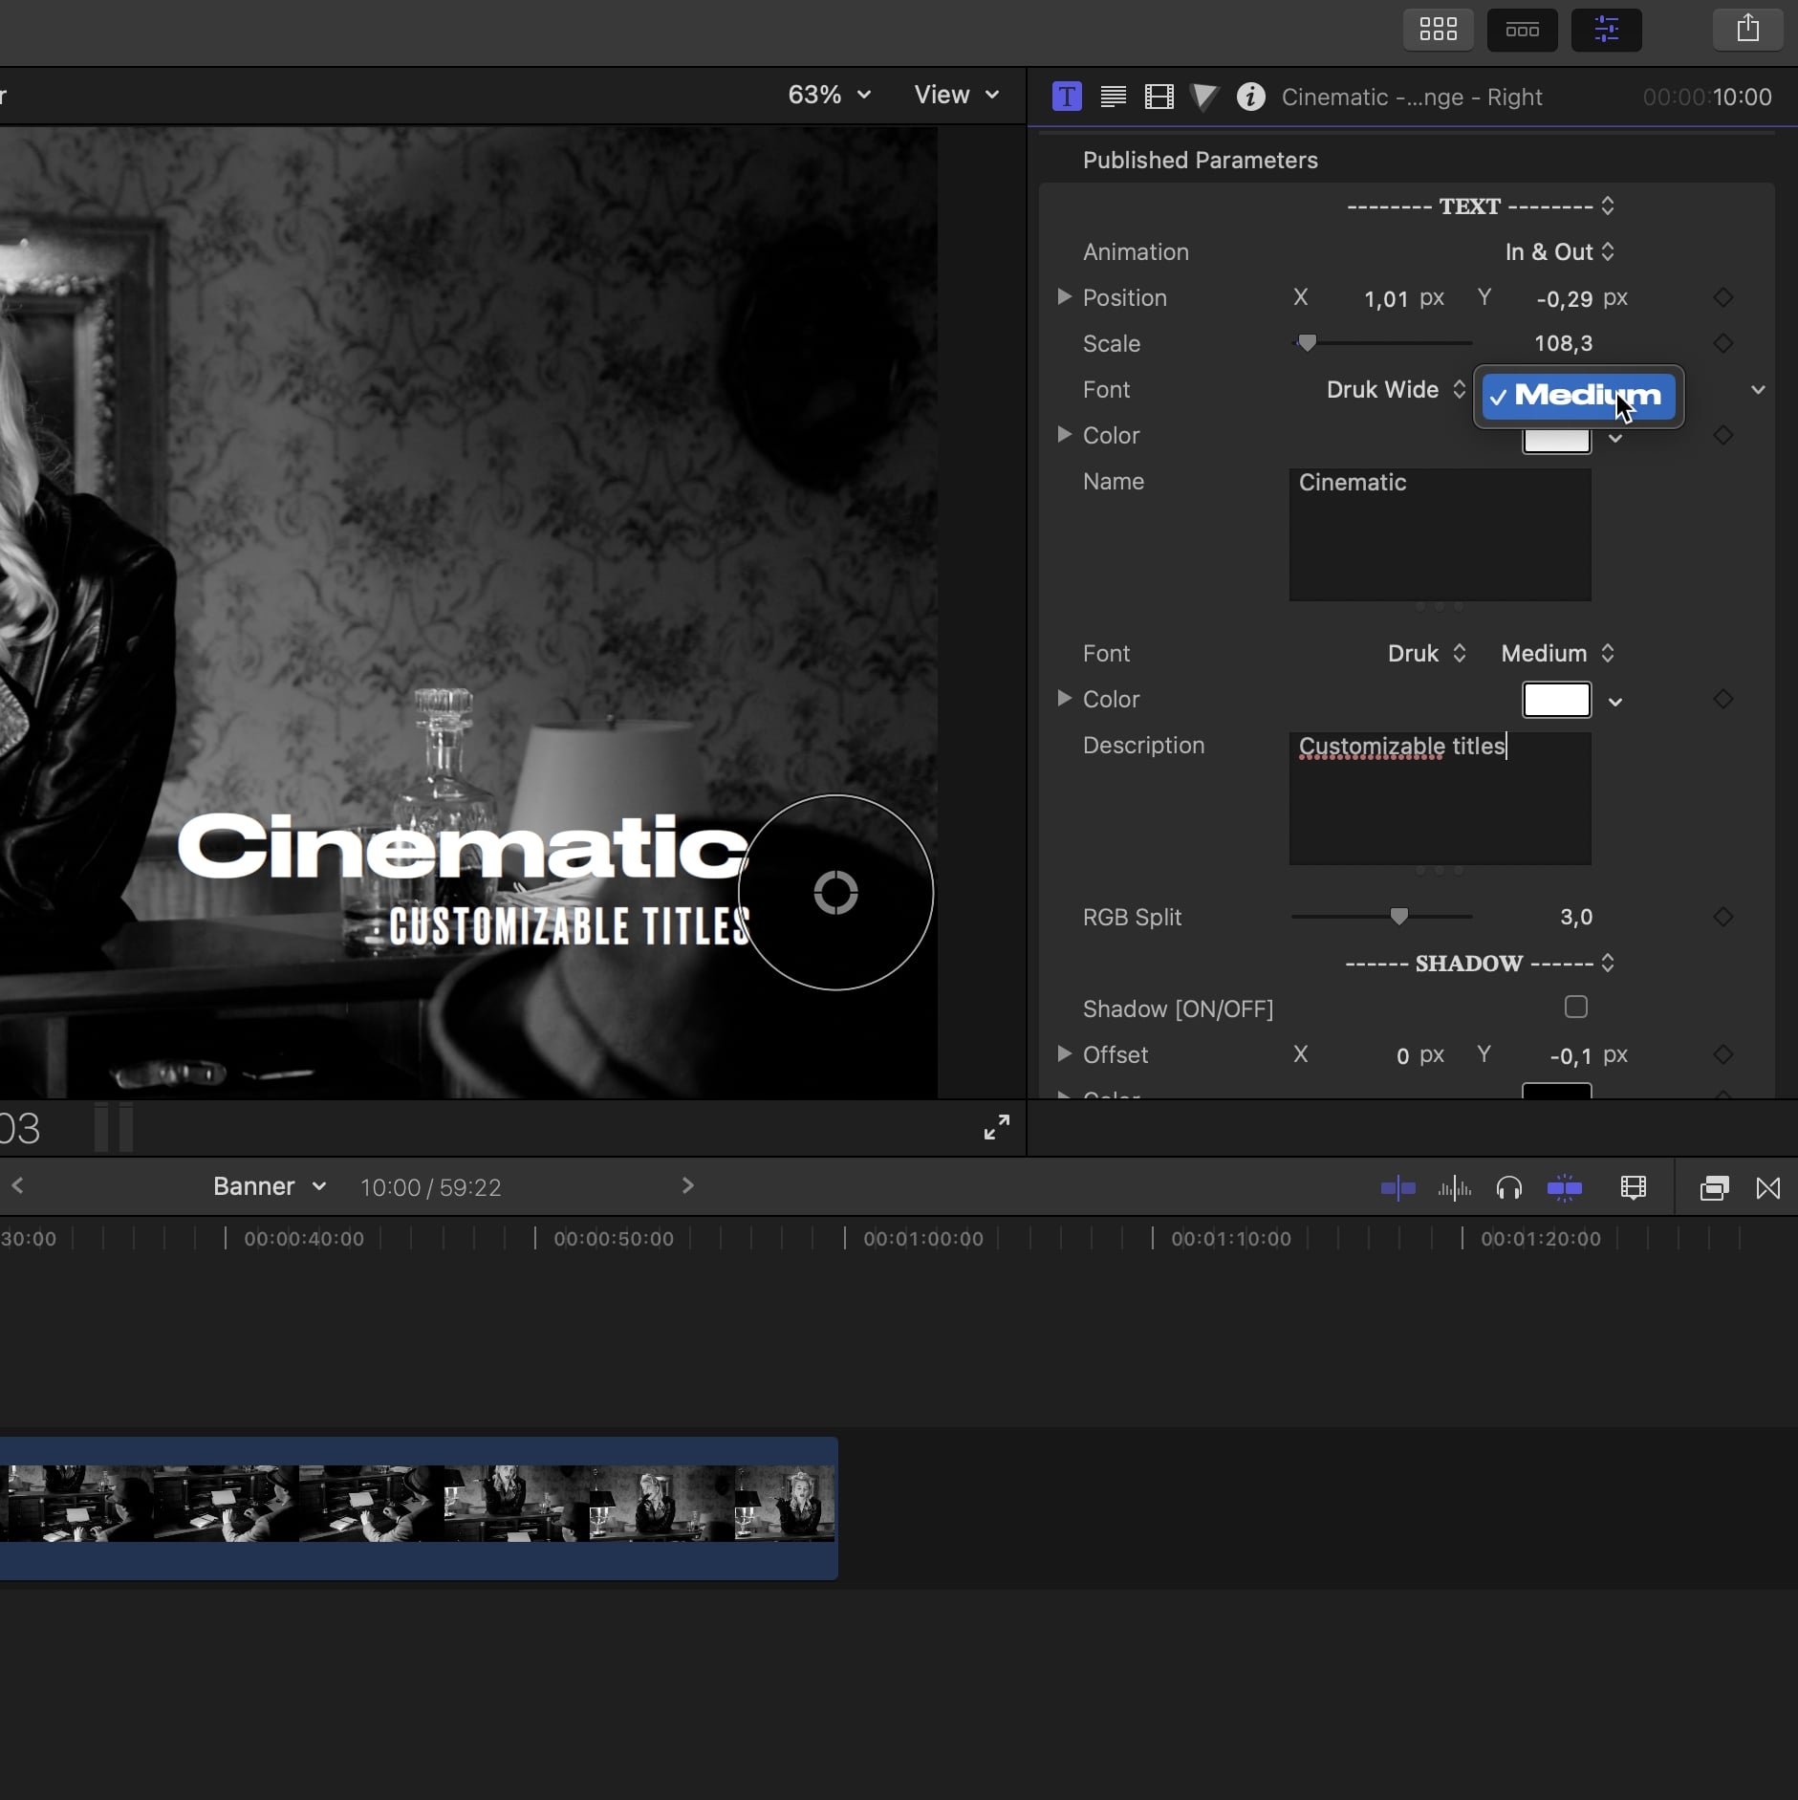The image size is (1798, 1800).
Task: Solo clips with the headphones icon
Action: 1509,1188
